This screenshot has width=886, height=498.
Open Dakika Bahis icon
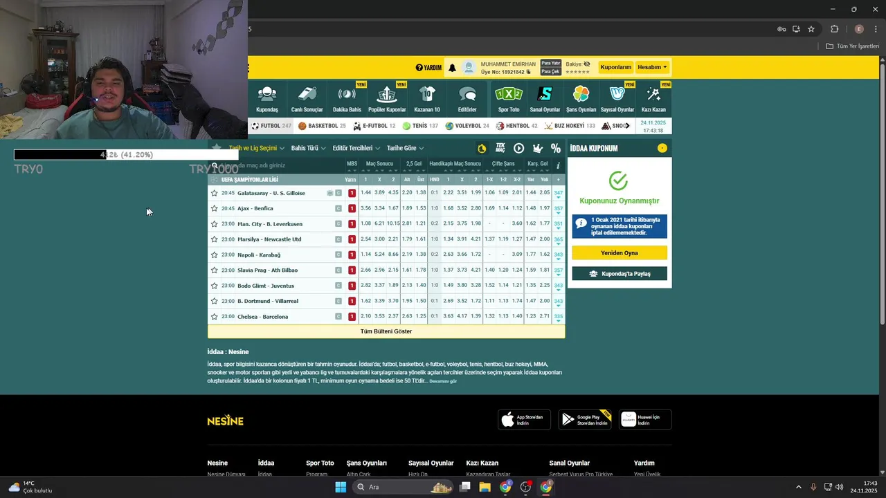coord(347,94)
